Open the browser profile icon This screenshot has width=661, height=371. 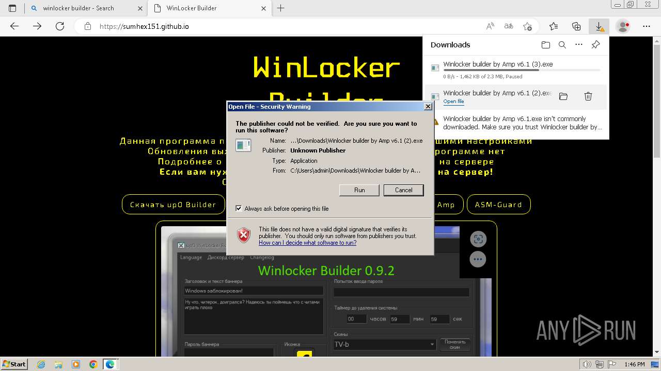coord(623,26)
